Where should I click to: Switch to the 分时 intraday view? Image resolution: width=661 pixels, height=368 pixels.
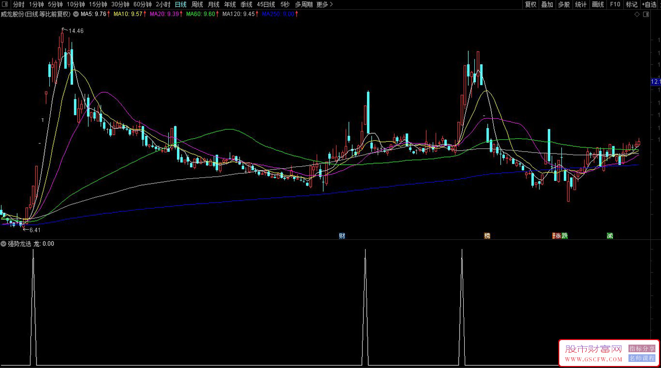point(18,5)
